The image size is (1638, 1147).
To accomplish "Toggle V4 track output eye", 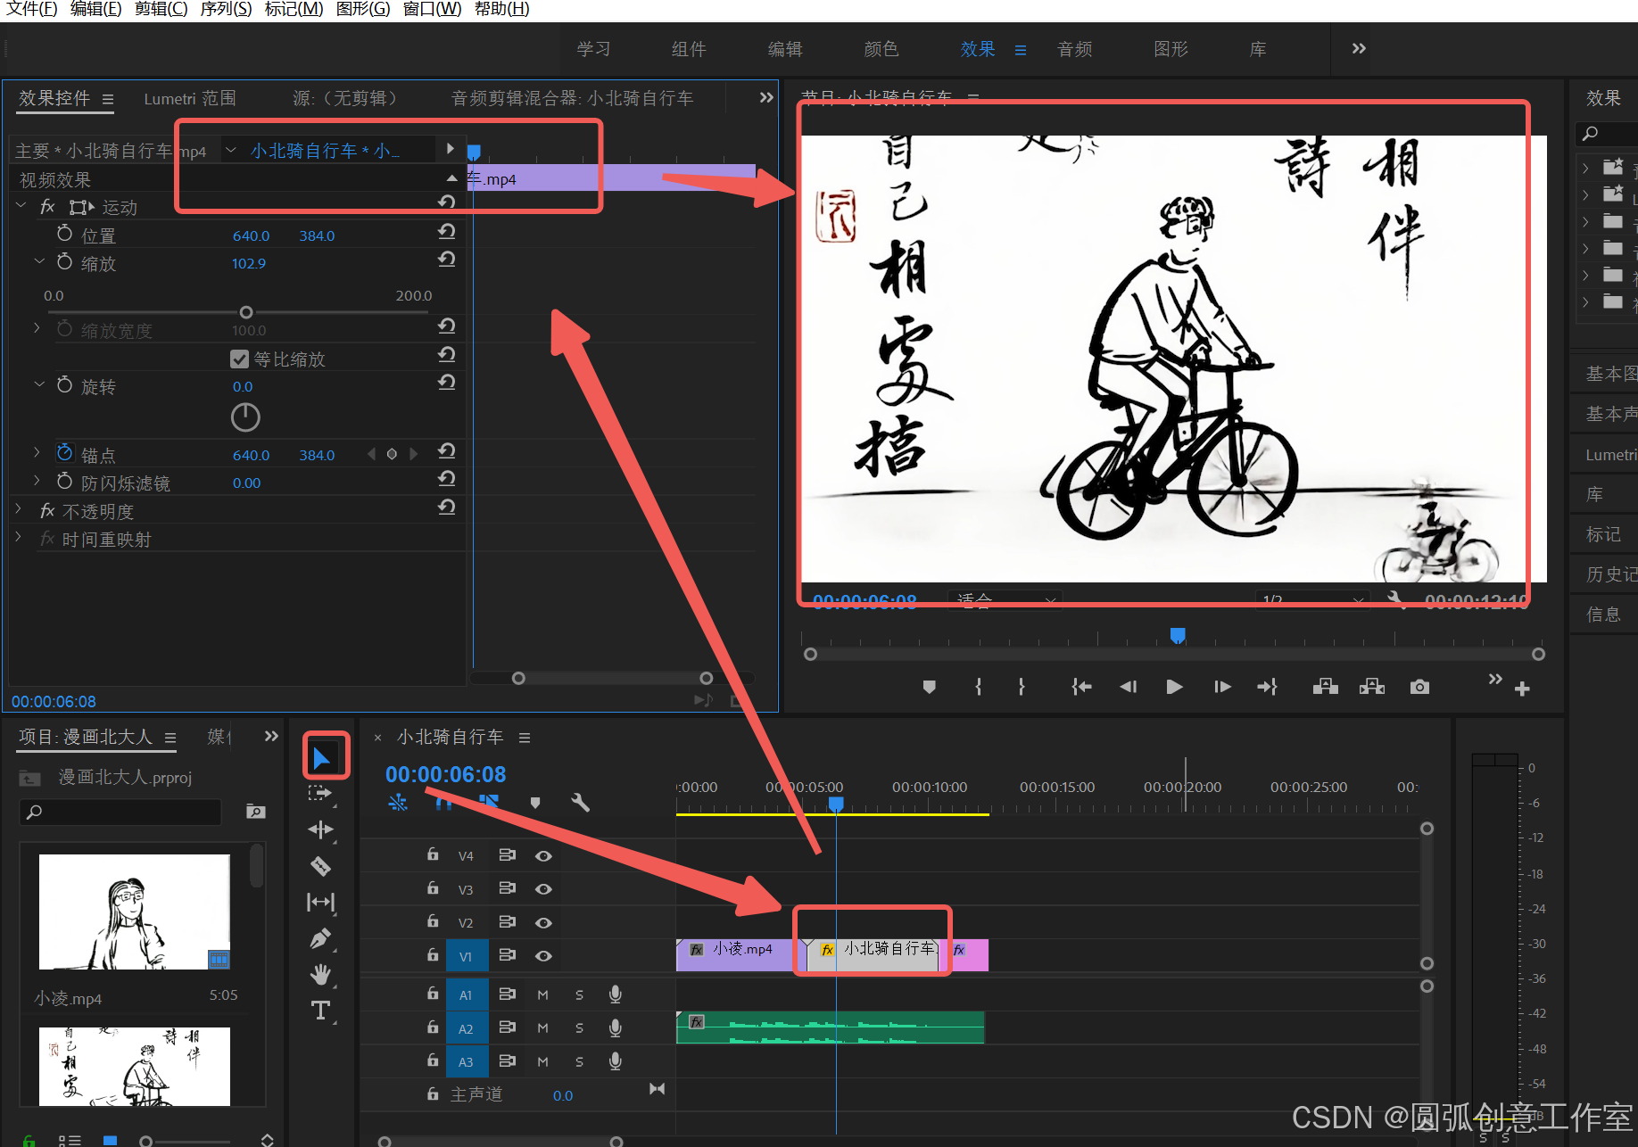I will coord(543,855).
